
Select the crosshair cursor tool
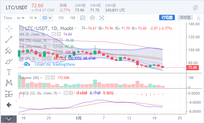[x=9, y=29]
